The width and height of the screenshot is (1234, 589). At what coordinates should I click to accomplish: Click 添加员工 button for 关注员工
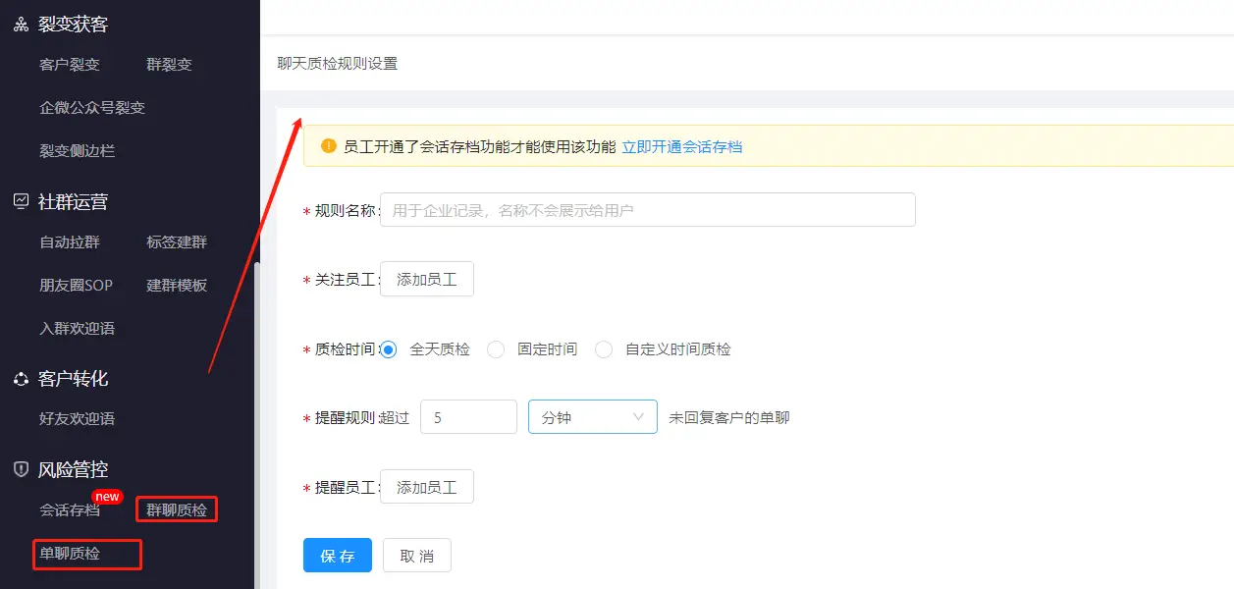(x=427, y=280)
